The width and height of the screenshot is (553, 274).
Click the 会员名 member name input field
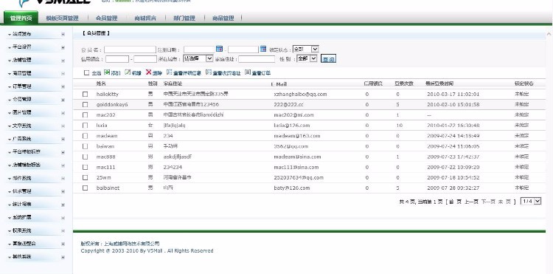(x=130, y=49)
